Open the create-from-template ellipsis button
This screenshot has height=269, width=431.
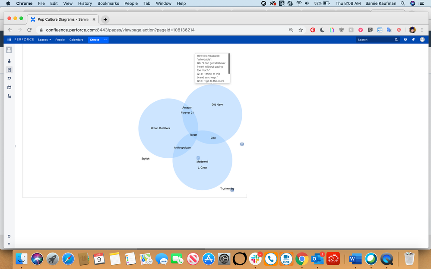click(x=105, y=40)
